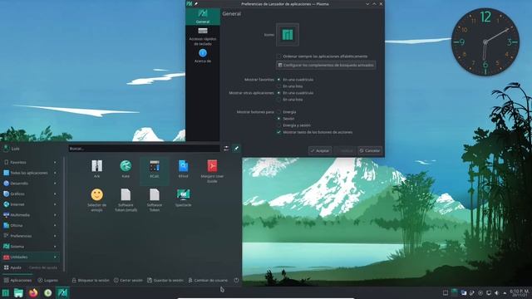
Task: Click the launcher configure sliders icon
Action: 226,149
